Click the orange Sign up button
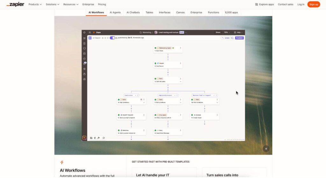Image resolution: width=326 pixels, height=183 pixels. click(313, 4)
